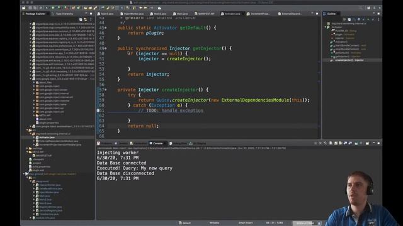
Task: Maximize the Outline view
Action: click(378, 14)
